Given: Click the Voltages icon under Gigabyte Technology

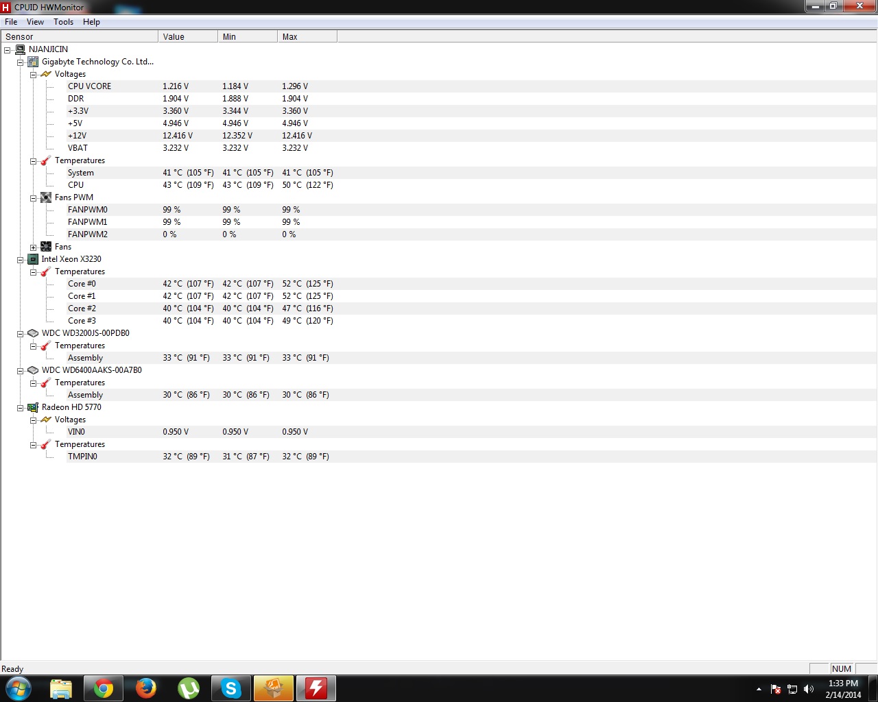Looking at the screenshot, I should (x=46, y=74).
